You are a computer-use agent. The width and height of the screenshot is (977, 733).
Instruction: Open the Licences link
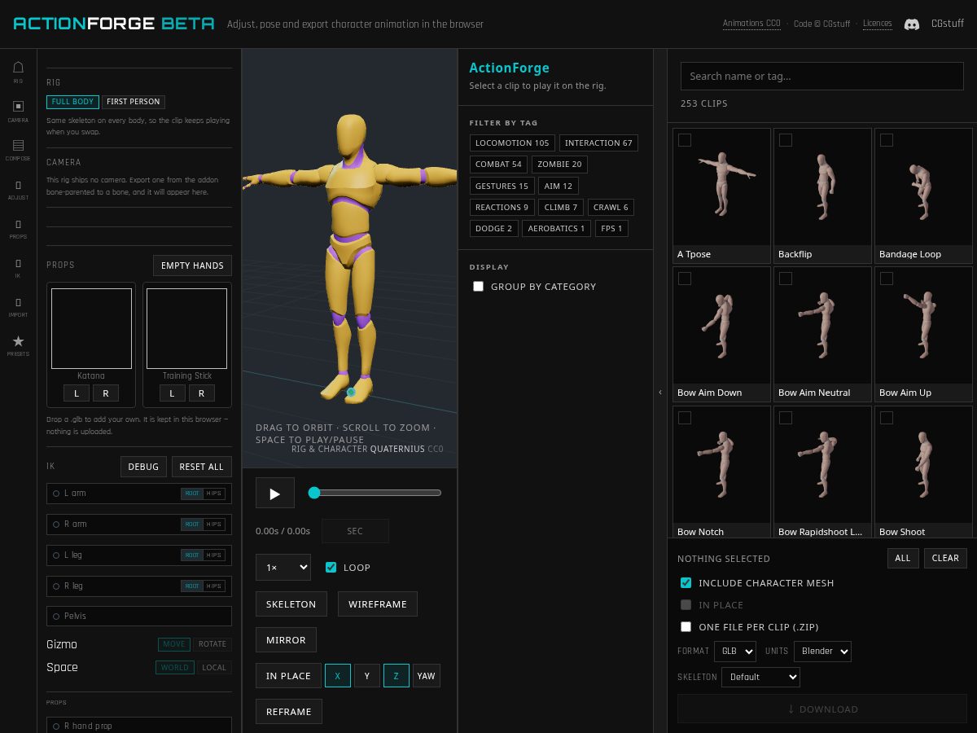tap(878, 24)
